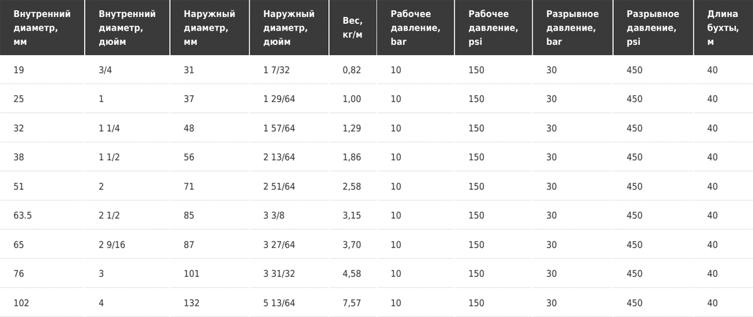
Task: Click the inner diameter inch value 2 9/16
Action: 112,245
